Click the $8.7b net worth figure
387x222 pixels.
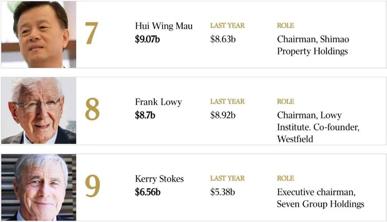pos(145,115)
